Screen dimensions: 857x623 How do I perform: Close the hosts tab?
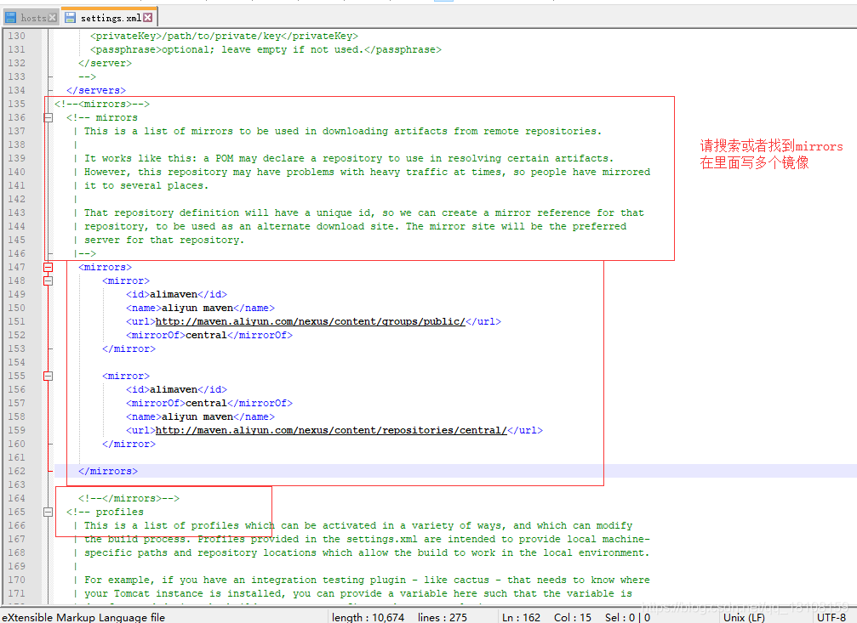(x=53, y=18)
